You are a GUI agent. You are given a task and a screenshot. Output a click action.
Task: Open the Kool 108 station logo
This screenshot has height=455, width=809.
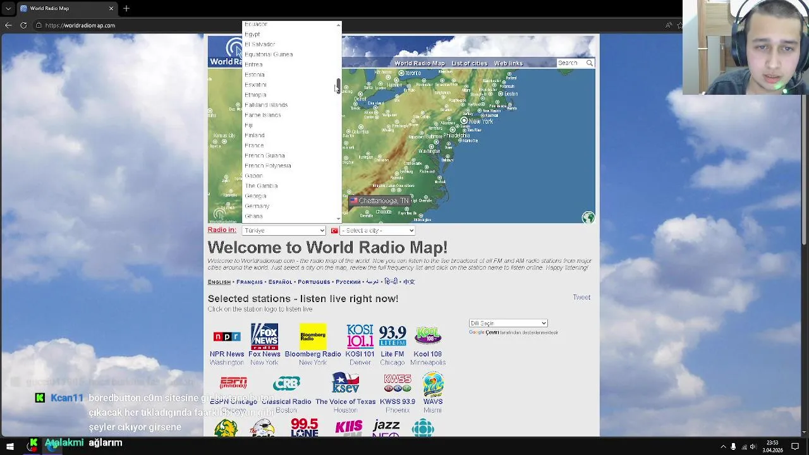[x=428, y=336]
